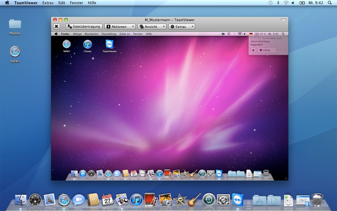This screenshot has height=211, width=337.
Task: Launch GarageBand from the local dock
Action: coord(195,200)
